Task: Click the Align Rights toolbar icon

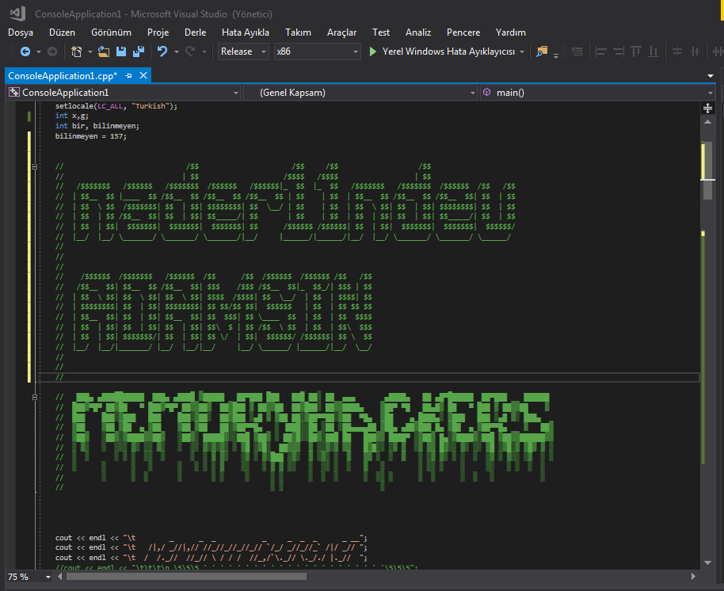Action: [x=619, y=51]
